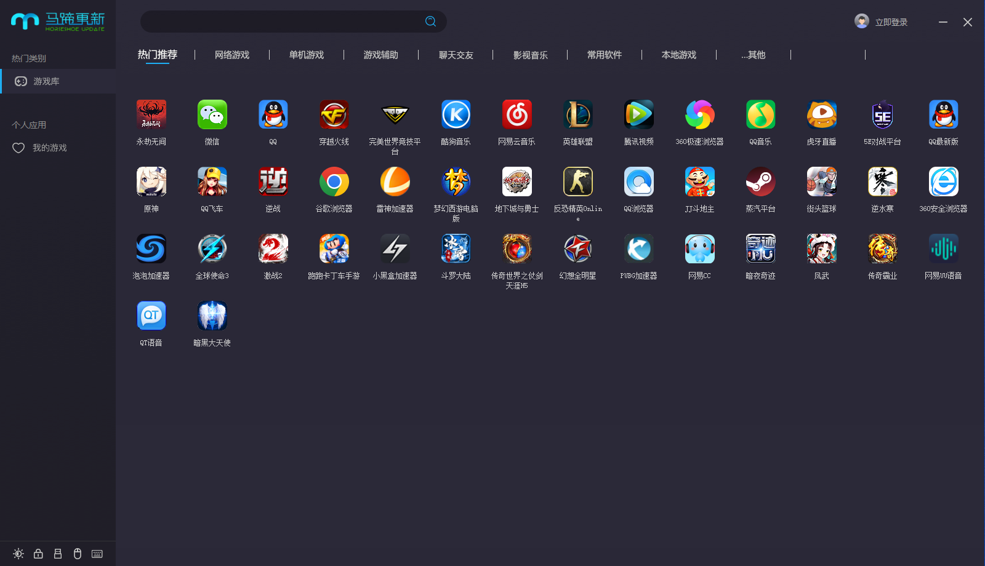The width and height of the screenshot is (985, 566).
Task: Open 街头篮球 icon
Action: [821, 181]
